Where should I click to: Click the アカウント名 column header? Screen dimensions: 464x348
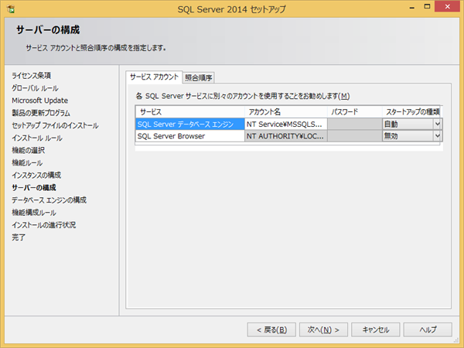(x=286, y=112)
